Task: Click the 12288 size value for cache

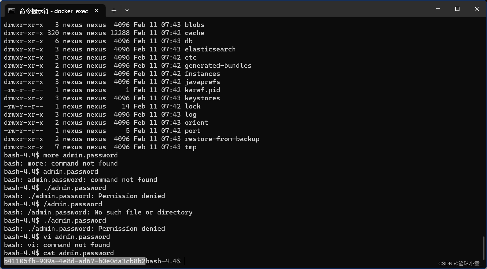Action: tap(120, 33)
